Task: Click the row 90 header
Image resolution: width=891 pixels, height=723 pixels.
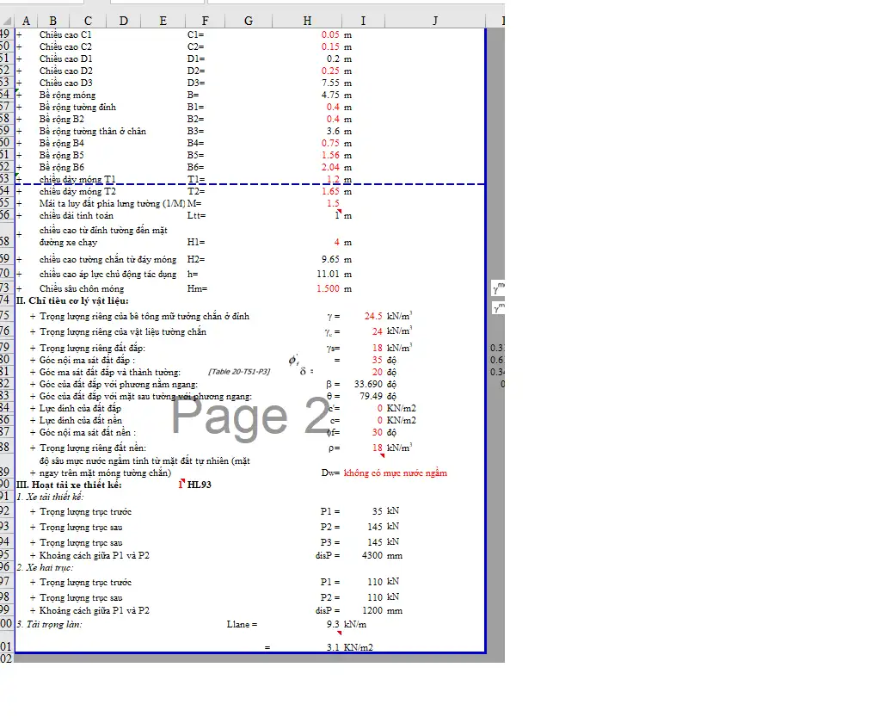Action: 6,485
